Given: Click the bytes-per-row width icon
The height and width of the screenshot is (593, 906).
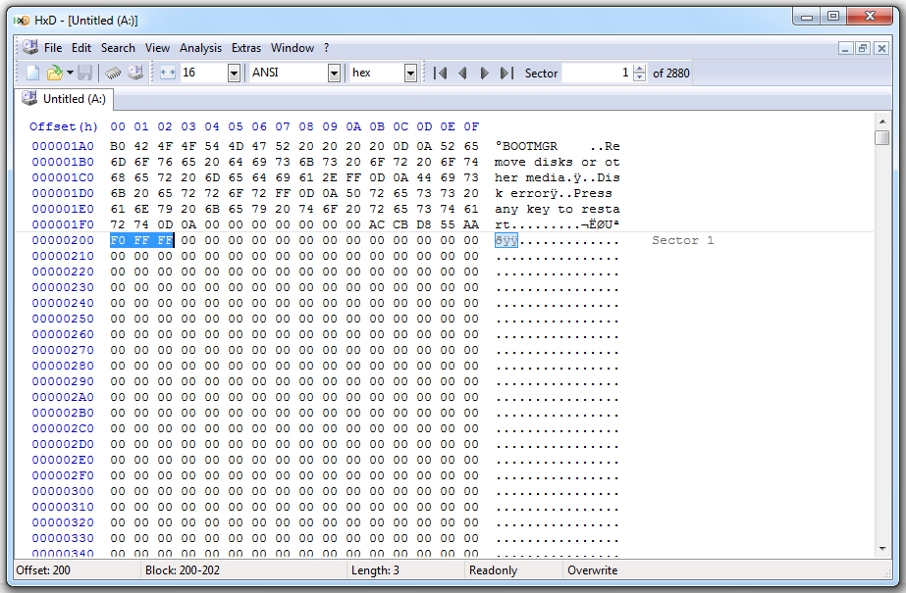Looking at the screenshot, I should [x=168, y=73].
